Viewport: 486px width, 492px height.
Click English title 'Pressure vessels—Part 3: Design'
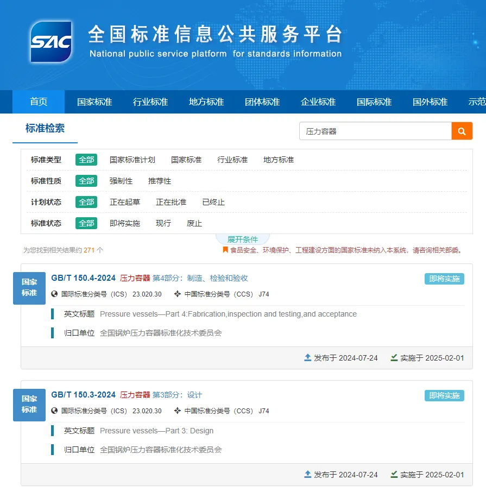156,431
